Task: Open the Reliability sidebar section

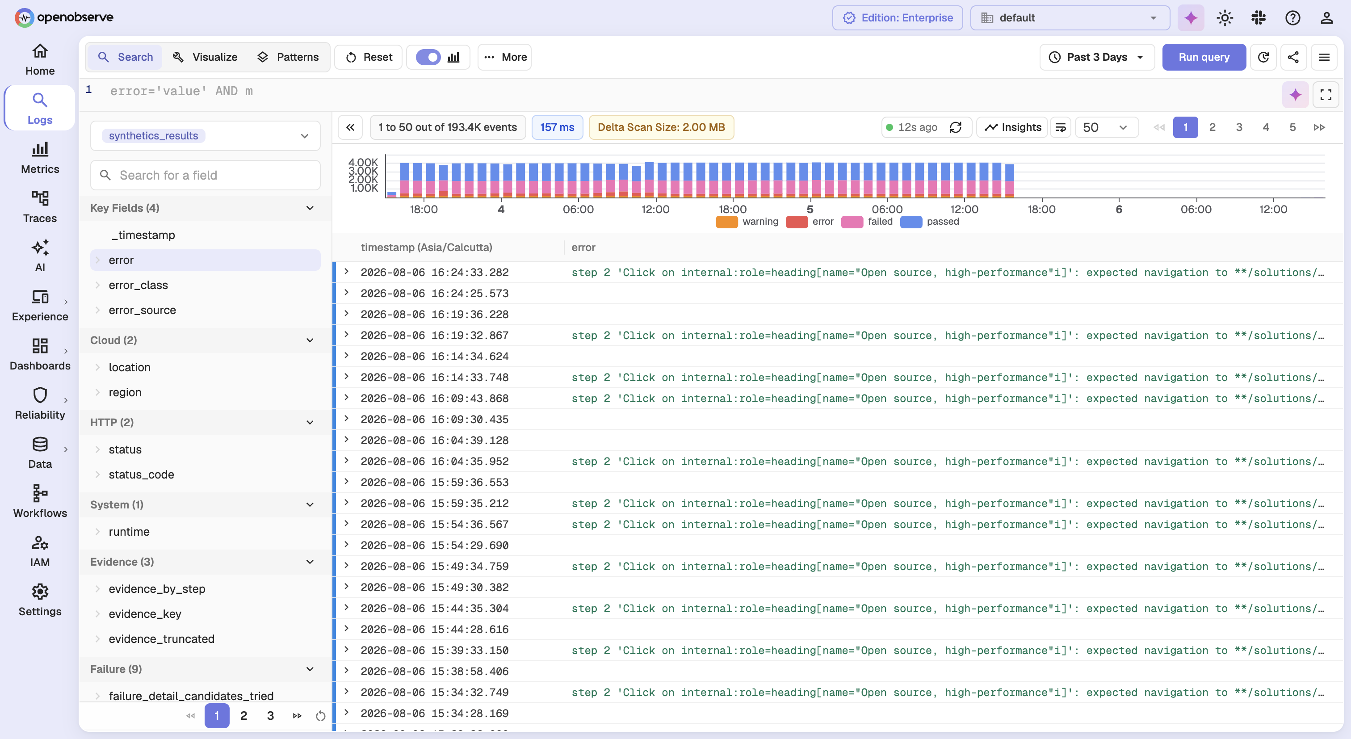Action: tap(40, 404)
